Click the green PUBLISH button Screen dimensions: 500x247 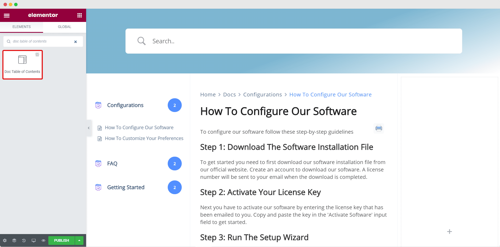click(61, 240)
